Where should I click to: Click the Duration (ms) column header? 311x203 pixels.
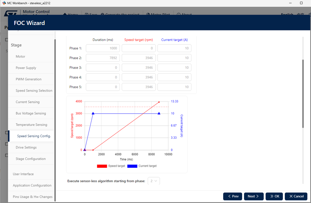click(103, 40)
